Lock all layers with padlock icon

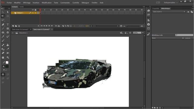point(35,10)
